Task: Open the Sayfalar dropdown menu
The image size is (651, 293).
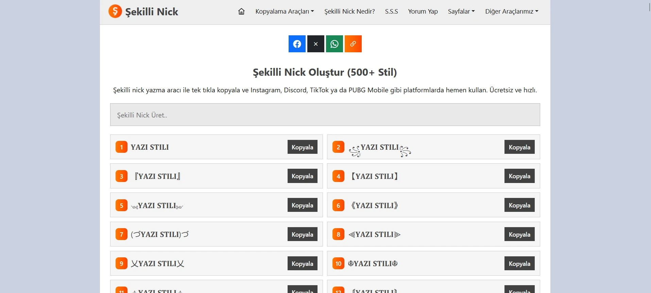Action: point(461,12)
